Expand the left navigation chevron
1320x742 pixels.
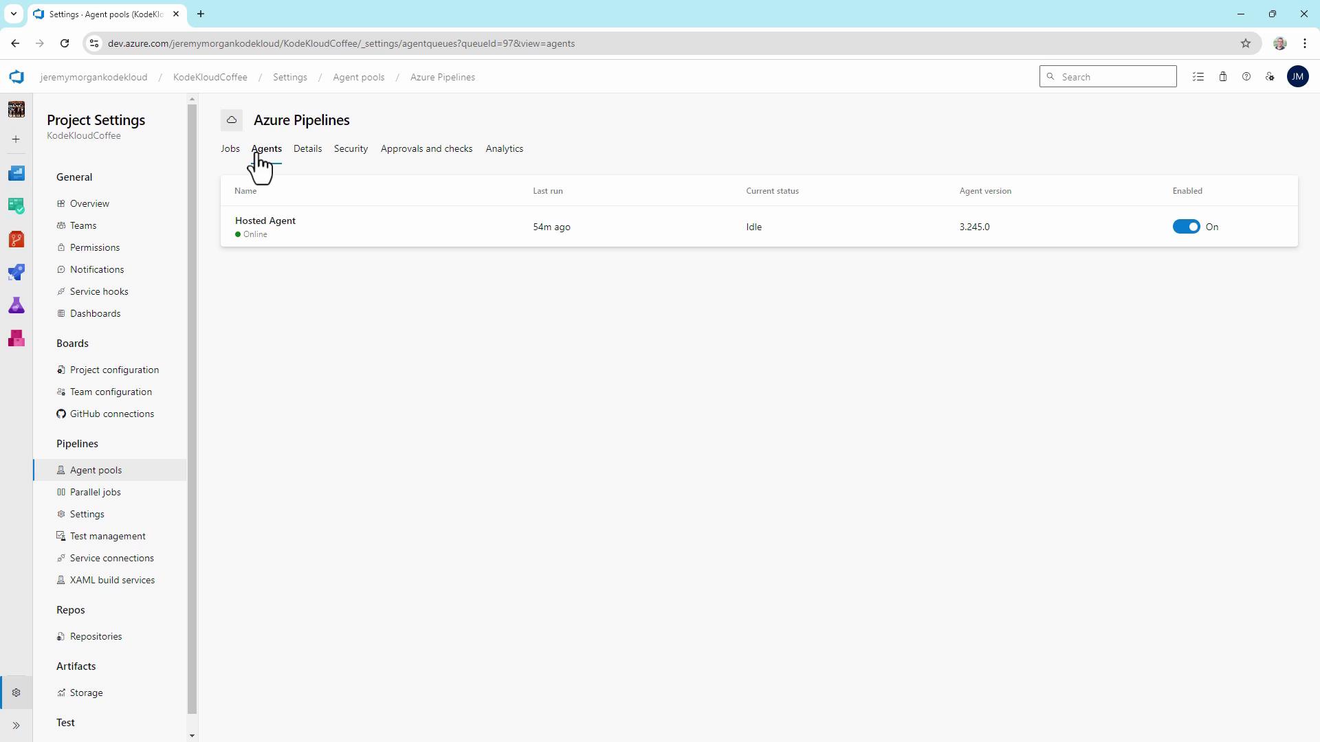(16, 726)
